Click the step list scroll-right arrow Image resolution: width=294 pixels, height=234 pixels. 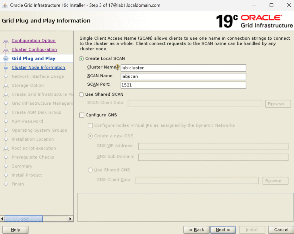pyautogui.click(x=70, y=219)
